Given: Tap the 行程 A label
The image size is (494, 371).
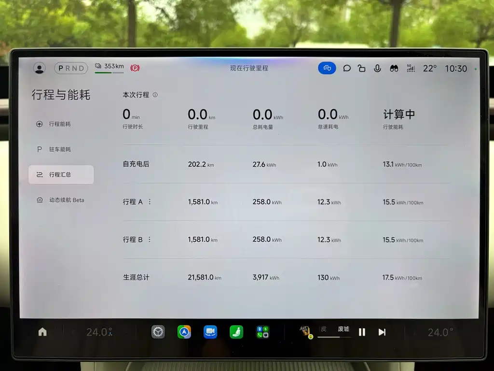Looking at the screenshot, I should click(133, 201).
